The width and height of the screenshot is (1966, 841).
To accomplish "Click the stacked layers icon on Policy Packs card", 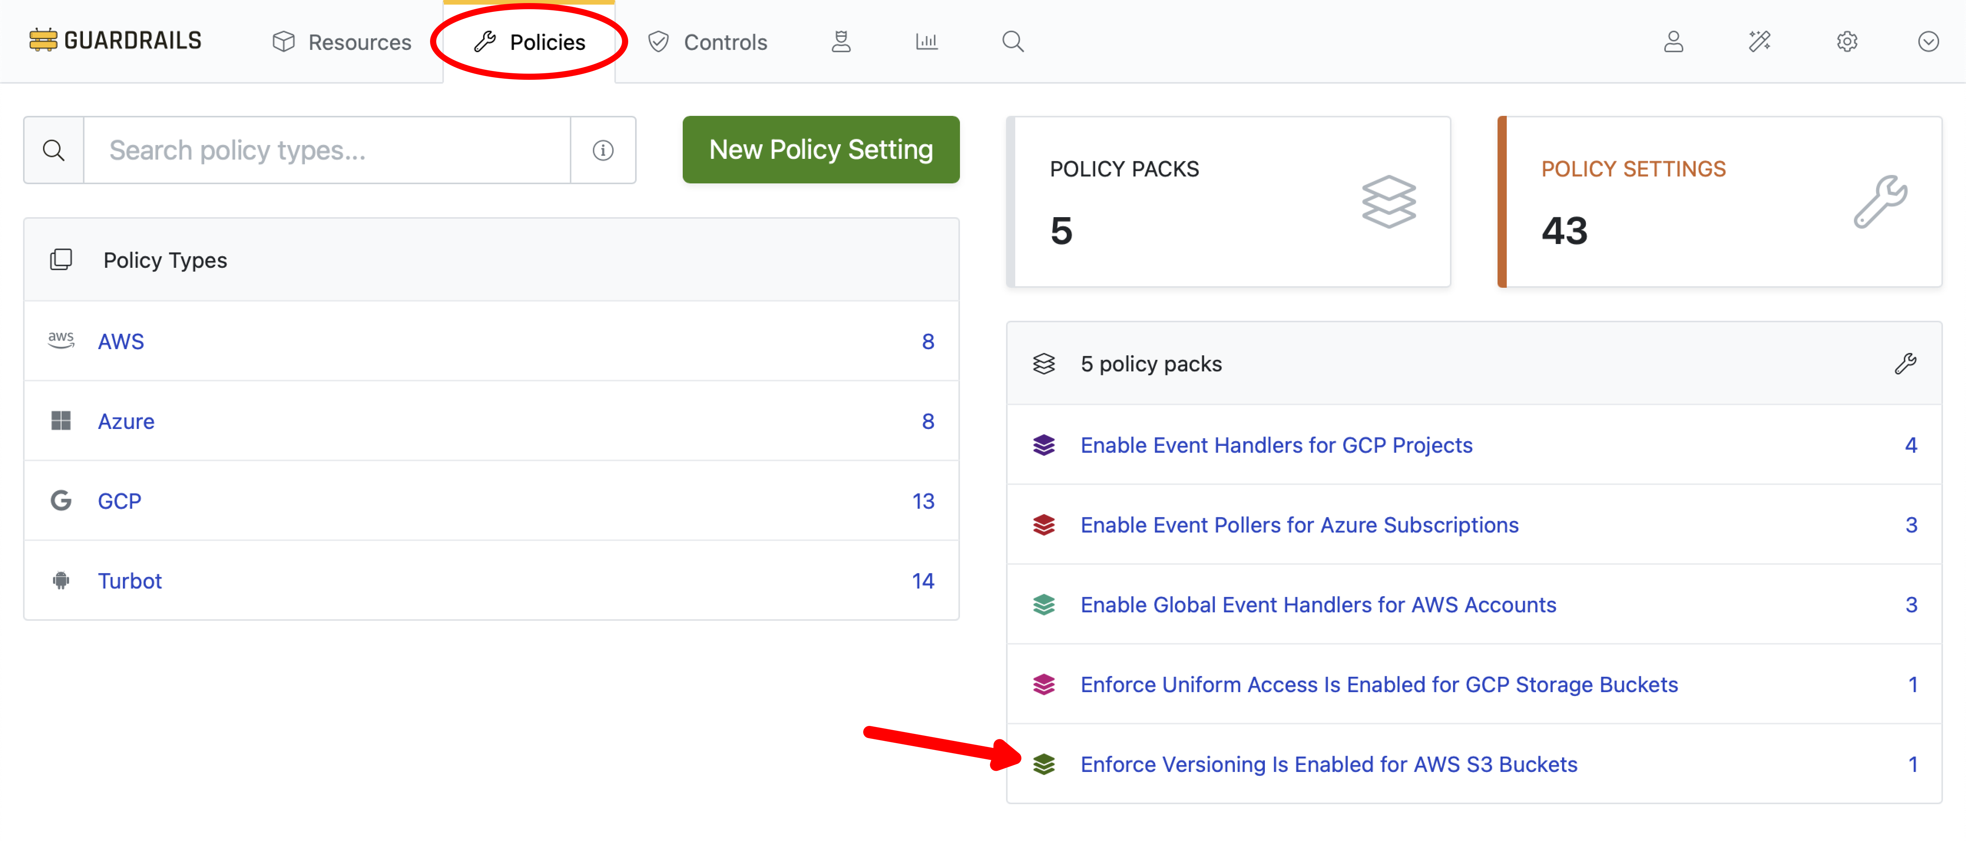I will click(1388, 202).
